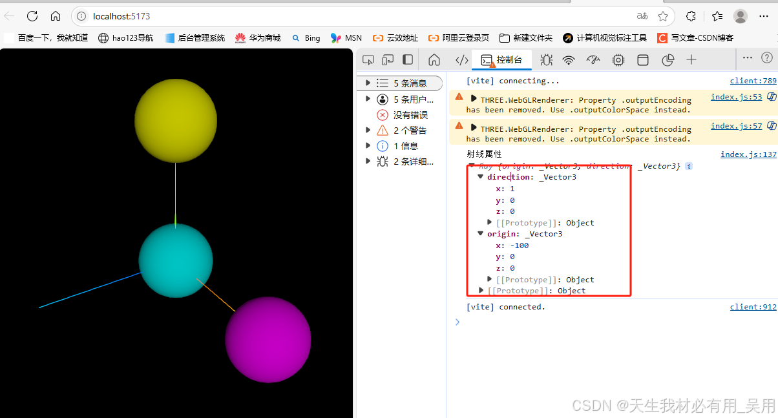The height and width of the screenshot is (418, 778).
Task: Open the 百度一下，我就知道 bookmark
Action: point(46,38)
